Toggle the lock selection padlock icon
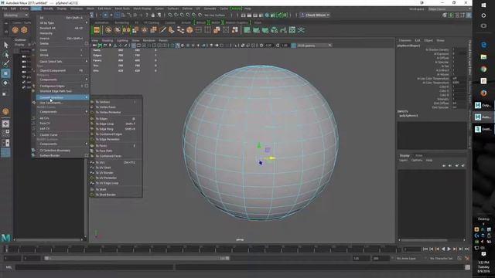The width and height of the screenshot is (495, 278). [153, 15]
